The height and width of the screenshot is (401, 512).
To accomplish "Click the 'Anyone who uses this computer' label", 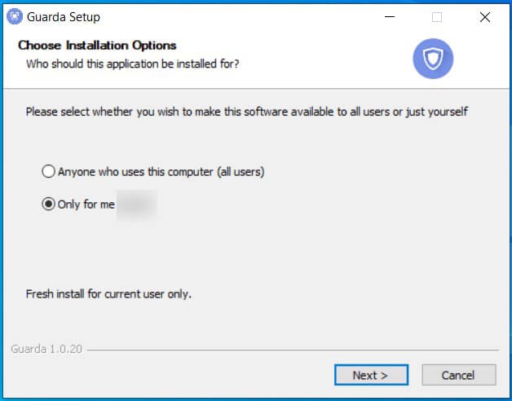I will click(x=161, y=172).
